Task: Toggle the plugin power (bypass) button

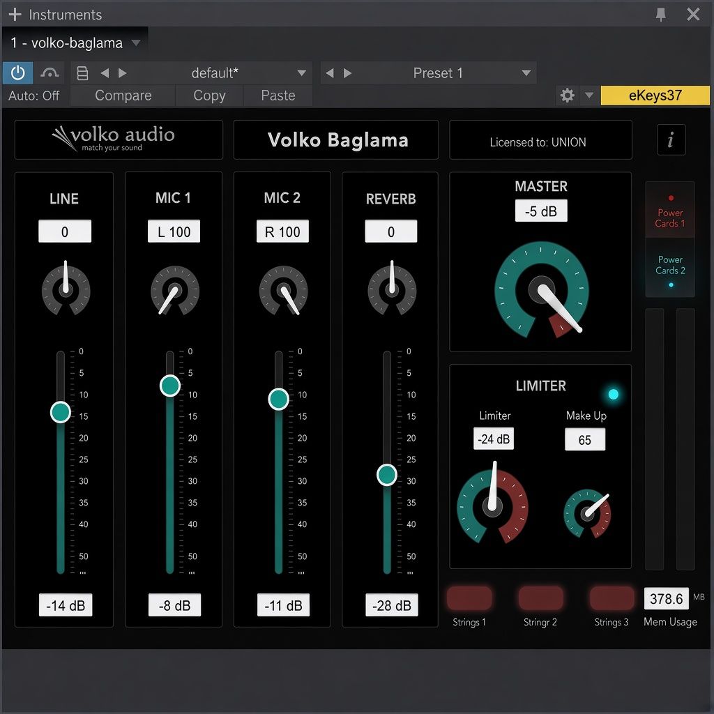Action: 17,73
